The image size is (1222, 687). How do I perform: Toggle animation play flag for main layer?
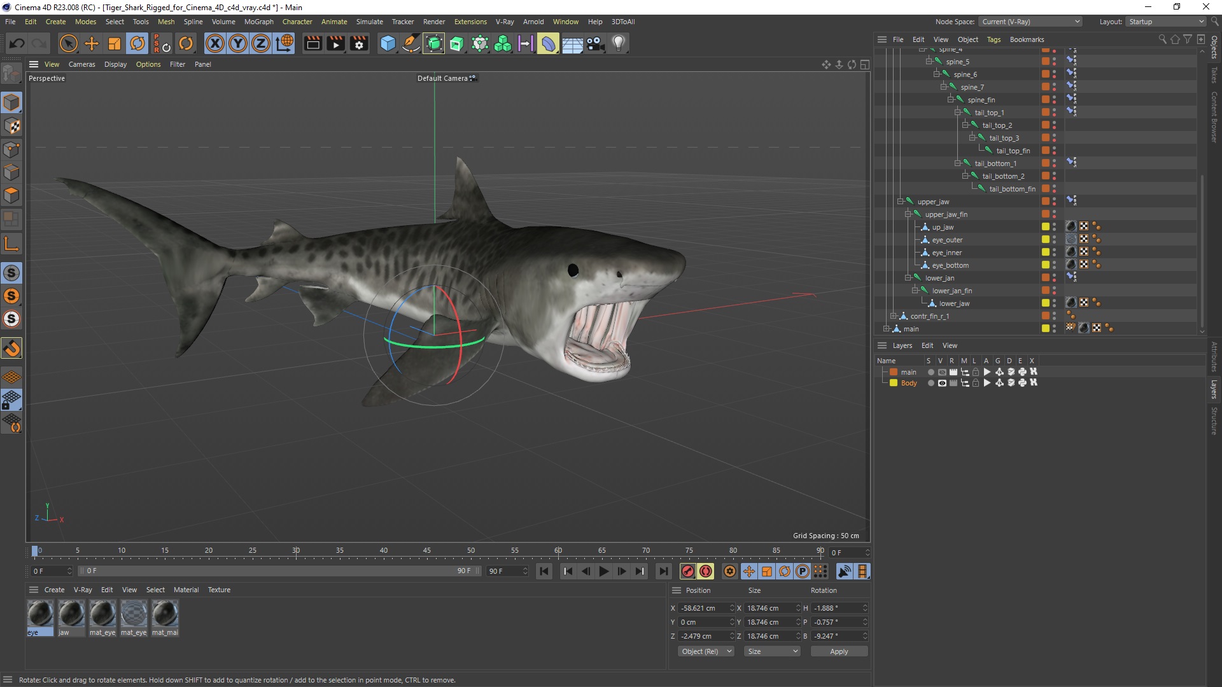987,372
